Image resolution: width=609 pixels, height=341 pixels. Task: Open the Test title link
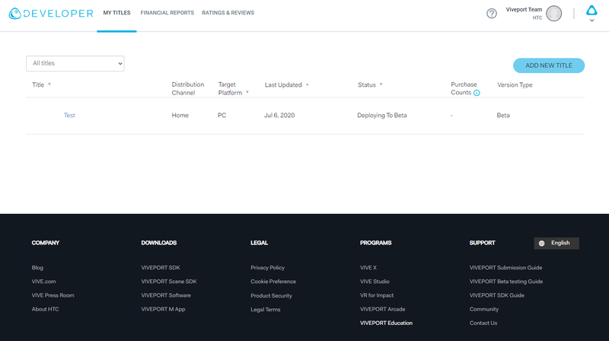click(x=69, y=116)
